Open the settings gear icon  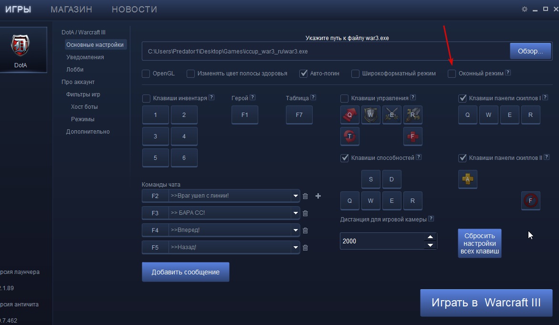tap(525, 9)
